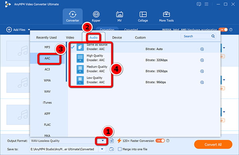
Task: Click the Convert All button
Action: (x=213, y=145)
